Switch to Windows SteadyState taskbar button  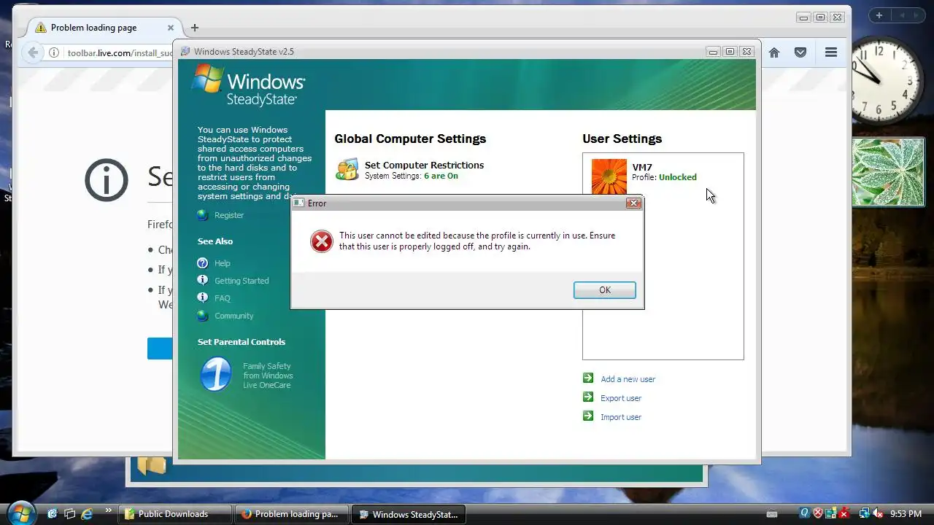click(x=409, y=514)
